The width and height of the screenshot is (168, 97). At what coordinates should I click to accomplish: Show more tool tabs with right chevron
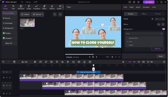[63, 7]
